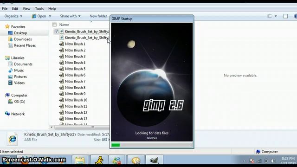Toggle the preview pane icon

(285, 16)
